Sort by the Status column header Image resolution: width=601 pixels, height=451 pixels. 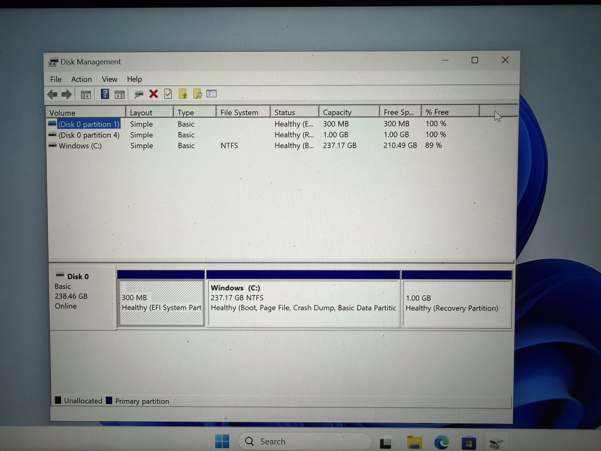(294, 112)
